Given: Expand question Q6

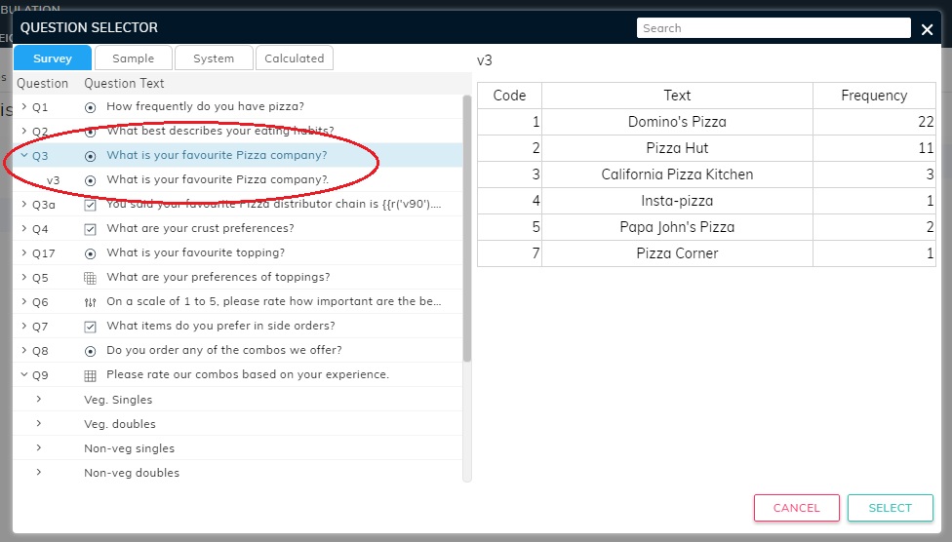Looking at the screenshot, I should 24,301.
